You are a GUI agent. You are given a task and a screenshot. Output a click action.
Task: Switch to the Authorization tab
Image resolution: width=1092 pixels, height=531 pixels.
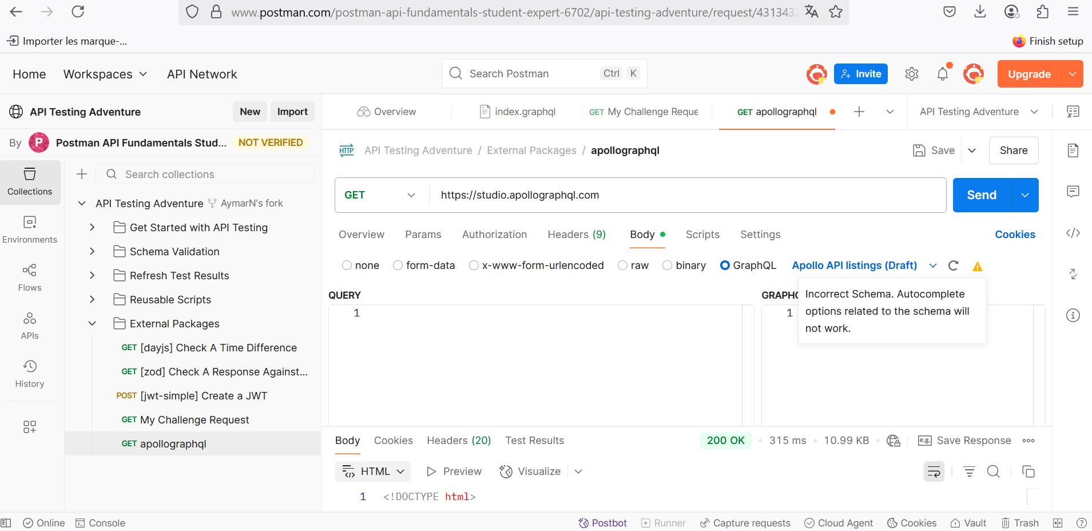(494, 235)
